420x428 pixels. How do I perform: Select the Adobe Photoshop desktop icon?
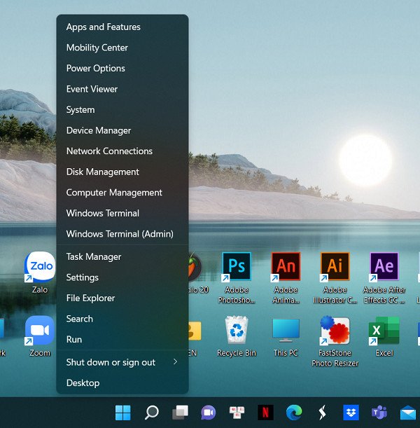click(x=236, y=267)
